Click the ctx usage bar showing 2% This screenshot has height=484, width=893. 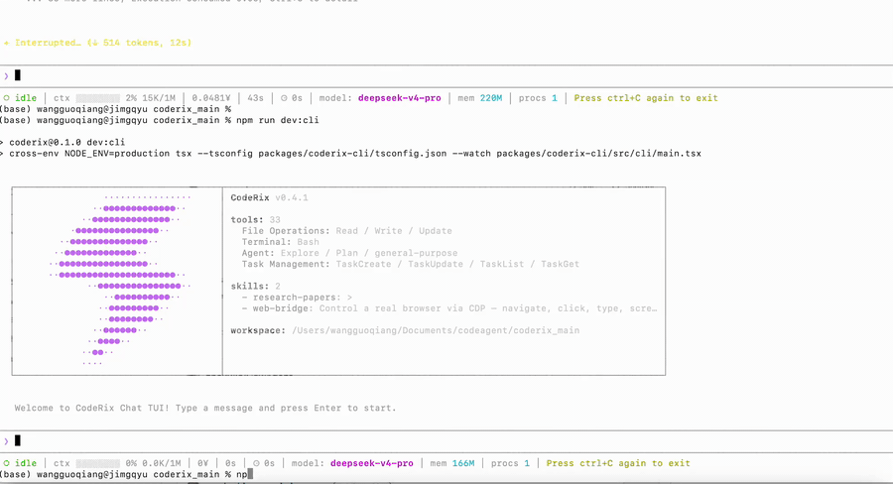(98, 98)
